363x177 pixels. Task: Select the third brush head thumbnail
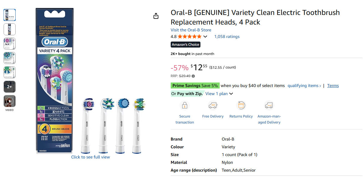pos(10,44)
